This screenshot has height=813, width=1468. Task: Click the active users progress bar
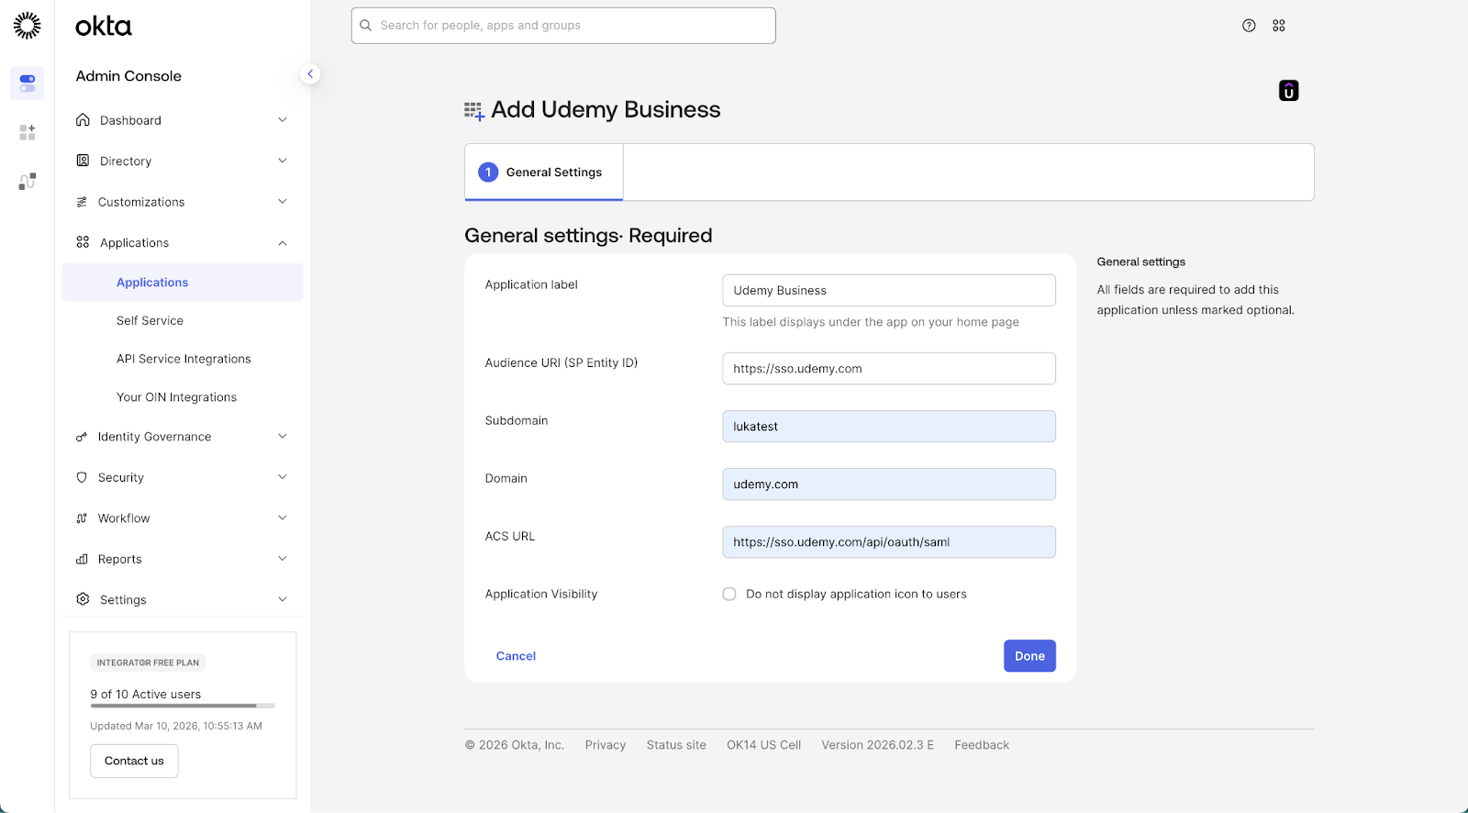[x=183, y=706]
